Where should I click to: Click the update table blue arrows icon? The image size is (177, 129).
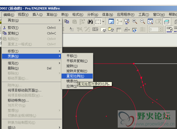point(135,30)
